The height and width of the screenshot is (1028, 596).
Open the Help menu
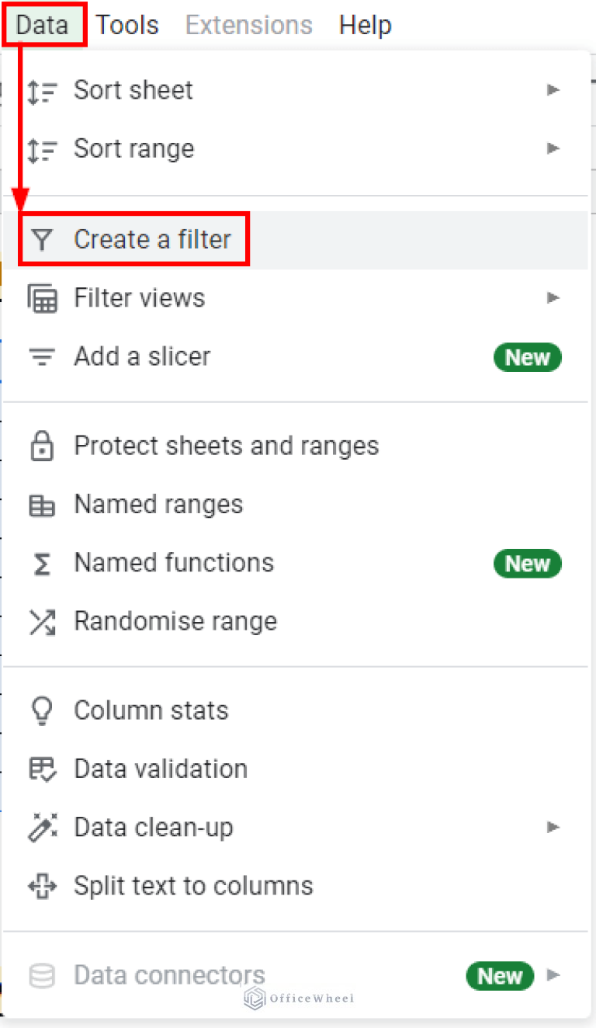pos(365,25)
